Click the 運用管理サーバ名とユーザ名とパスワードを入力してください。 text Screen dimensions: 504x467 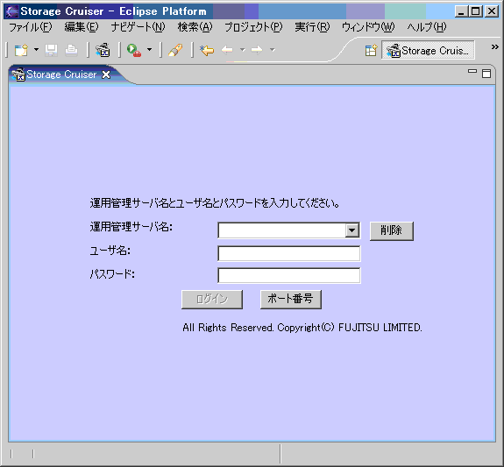tap(215, 203)
